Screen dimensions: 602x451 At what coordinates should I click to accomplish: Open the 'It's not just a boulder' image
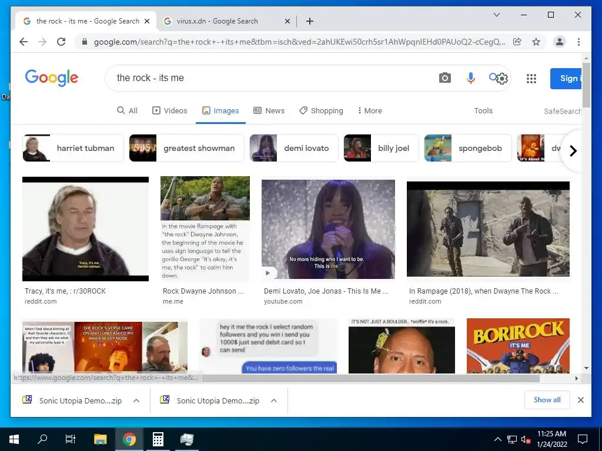click(402, 345)
